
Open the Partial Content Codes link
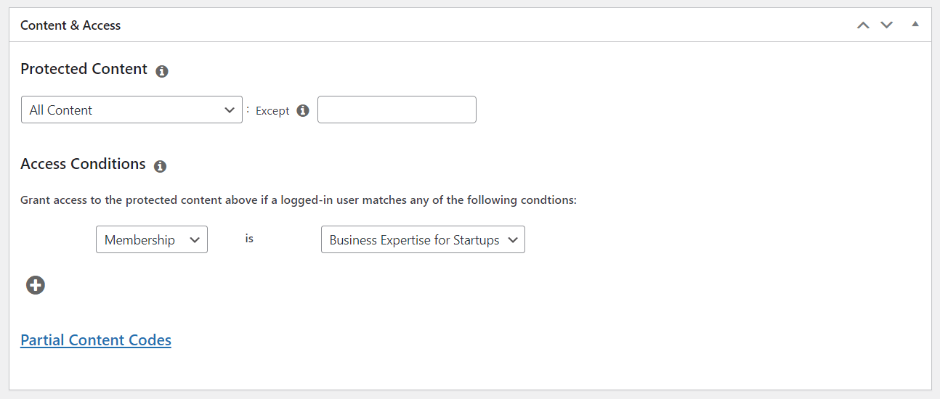(x=96, y=340)
